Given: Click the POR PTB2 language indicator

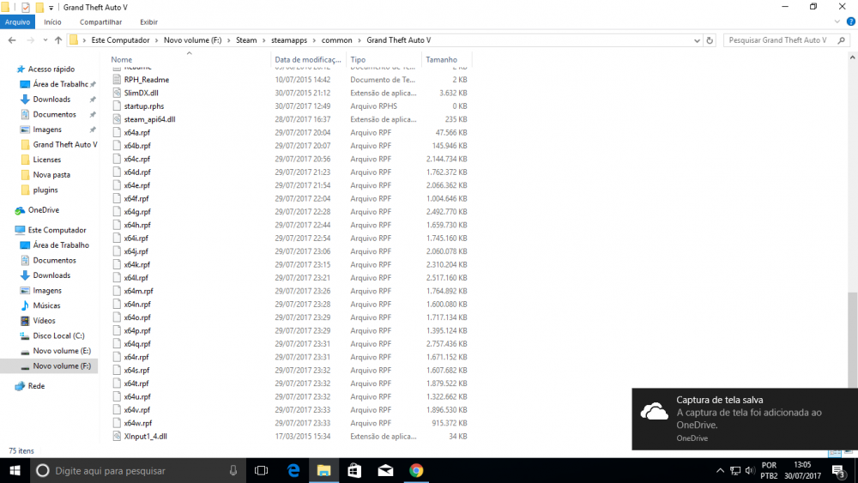Looking at the screenshot, I should click(769, 470).
